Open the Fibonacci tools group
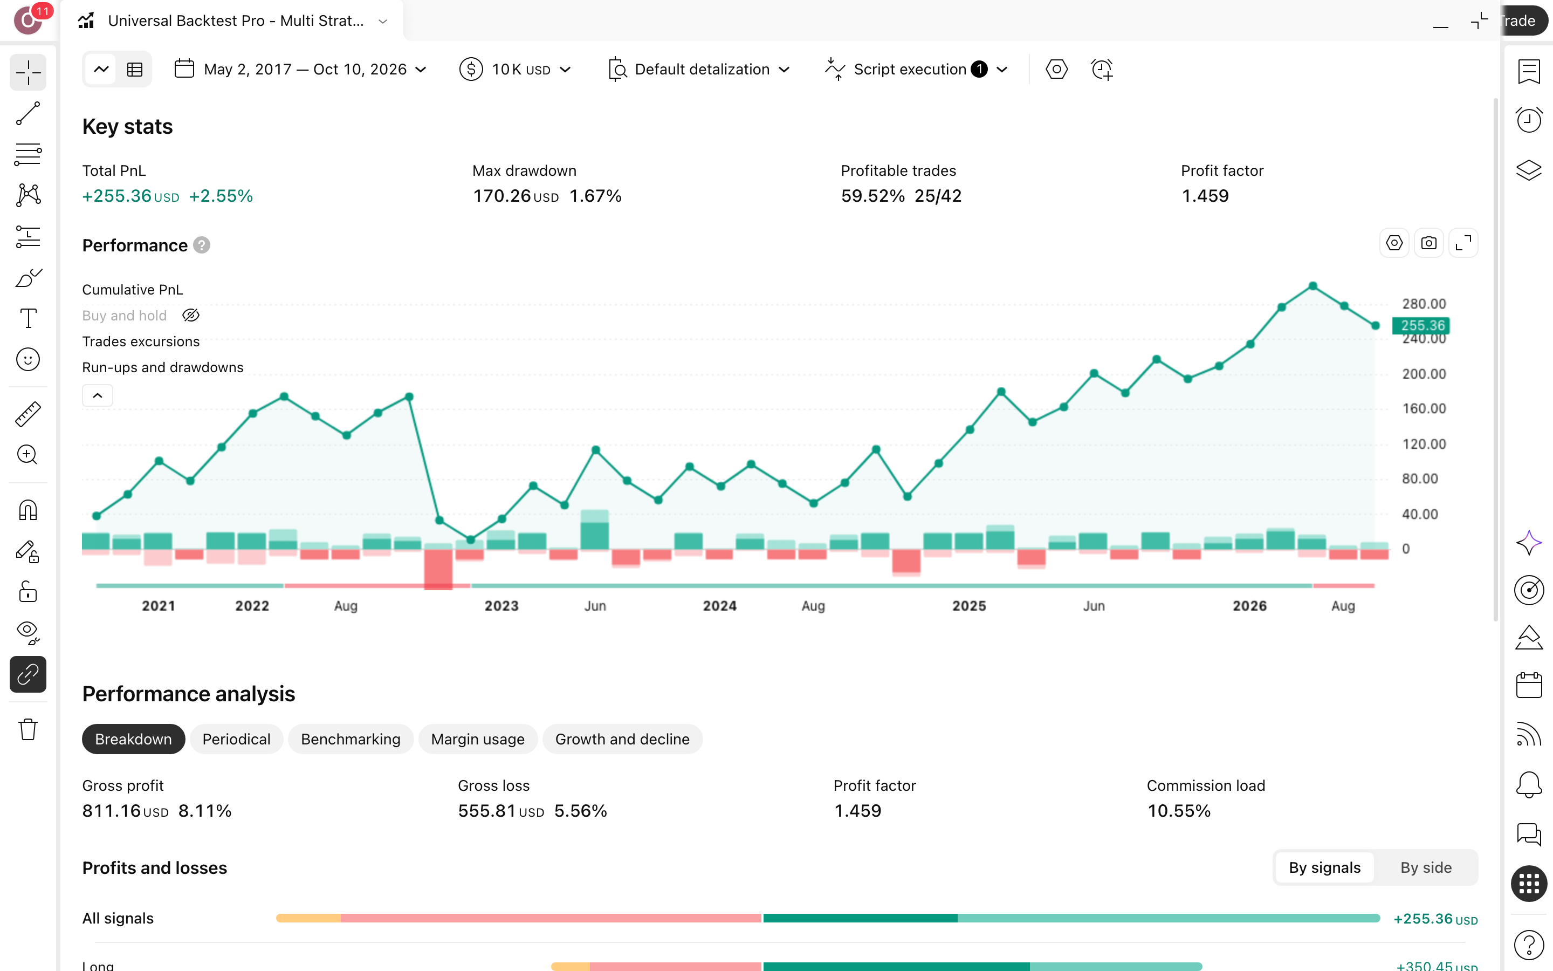Image resolution: width=1553 pixels, height=971 pixels. point(28,155)
